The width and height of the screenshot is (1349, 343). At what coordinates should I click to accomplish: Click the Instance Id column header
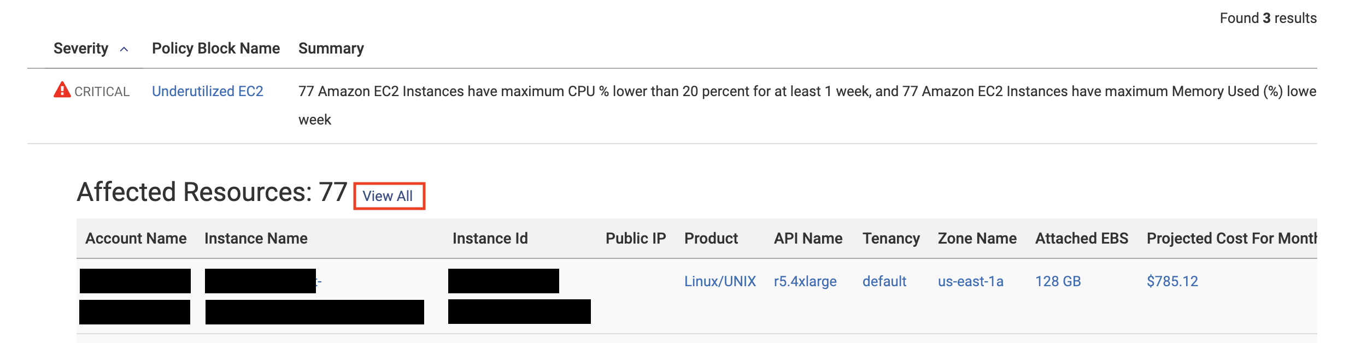point(490,239)
